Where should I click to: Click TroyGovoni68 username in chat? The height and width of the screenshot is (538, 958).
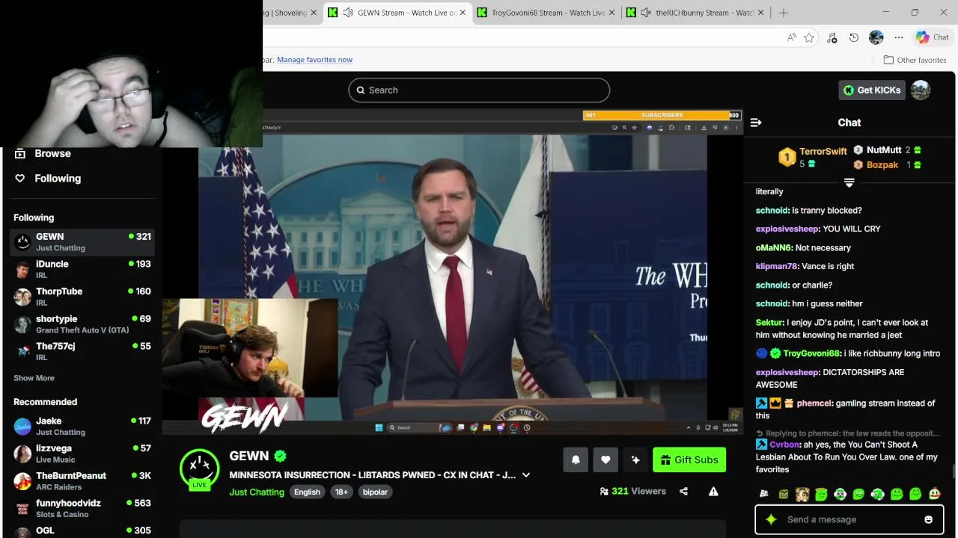pyautogui.click(x=812, y=353)
